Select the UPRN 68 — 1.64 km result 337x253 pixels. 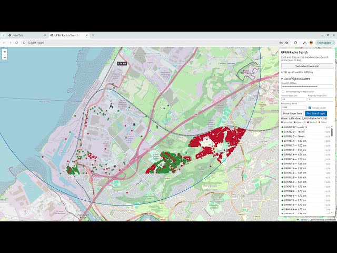305,182
